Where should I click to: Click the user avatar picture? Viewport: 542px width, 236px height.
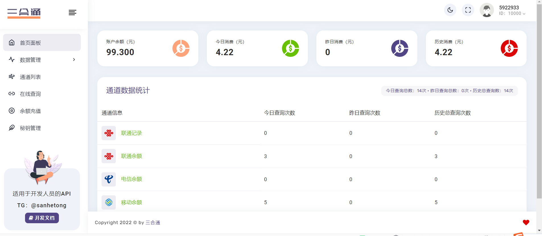pos(487,11)
